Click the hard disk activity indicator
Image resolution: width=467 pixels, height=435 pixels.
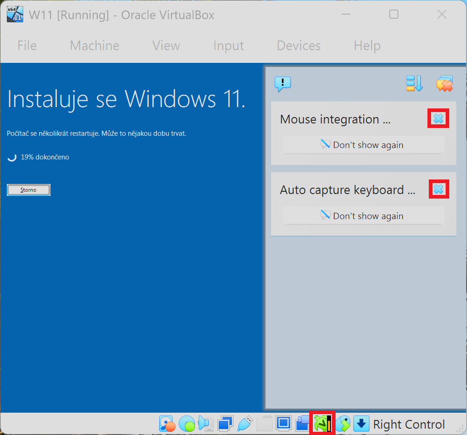pos(167,424)
